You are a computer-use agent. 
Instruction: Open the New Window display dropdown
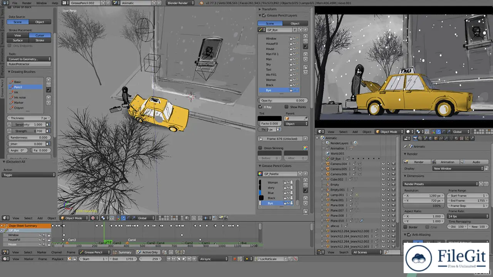point(458,169)
